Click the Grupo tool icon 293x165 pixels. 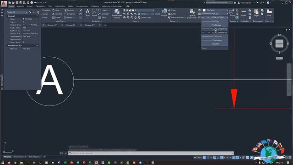tap(232, 13)
